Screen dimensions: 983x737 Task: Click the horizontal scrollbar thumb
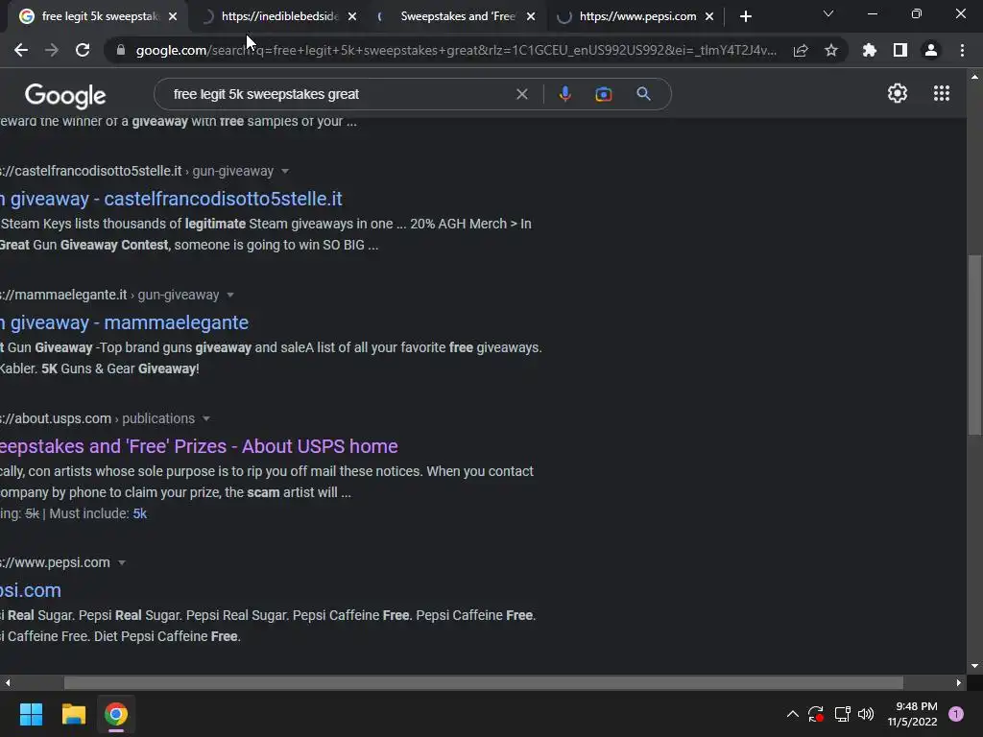(484, 682)
